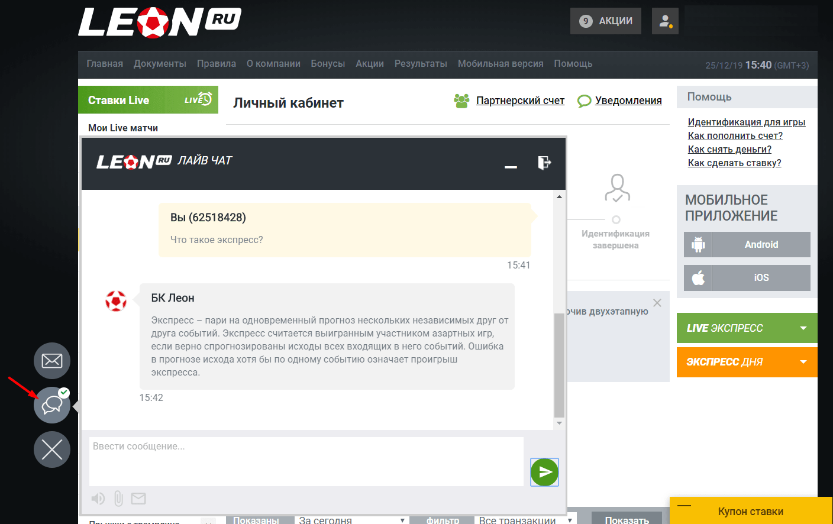Click the Android robot icon
The image size is (833, 524).
(698, 244)
